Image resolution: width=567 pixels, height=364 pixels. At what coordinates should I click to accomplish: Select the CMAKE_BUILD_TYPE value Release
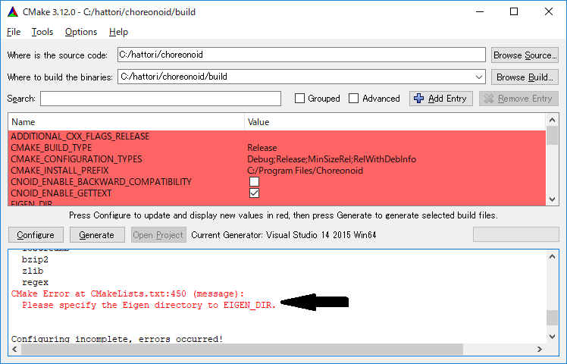pos(262,148)
